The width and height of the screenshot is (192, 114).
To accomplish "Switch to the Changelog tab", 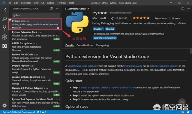I will [102, 45].
